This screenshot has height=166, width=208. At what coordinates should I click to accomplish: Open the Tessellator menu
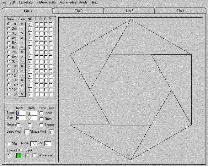(26, 2)
